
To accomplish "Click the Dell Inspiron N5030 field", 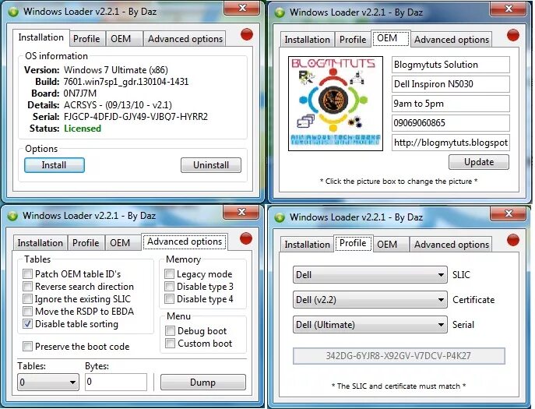I will 451,84.
